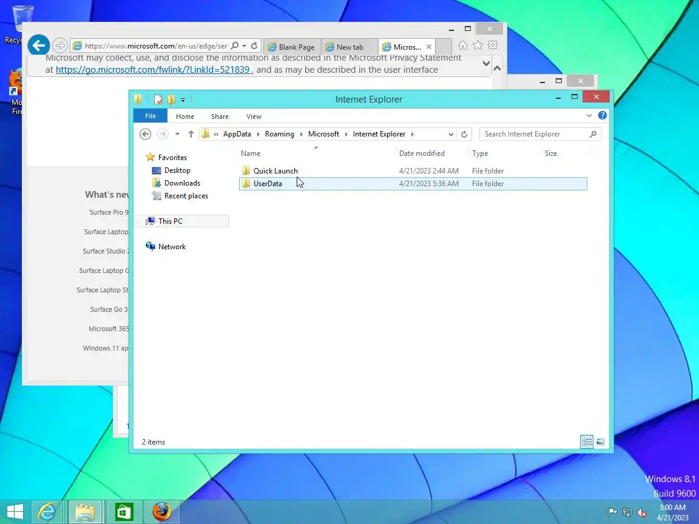This screenshot has height=524, width=699.
Task: Click the Internet Explorer breadcrumb segment
Action: tap(379, 134)
